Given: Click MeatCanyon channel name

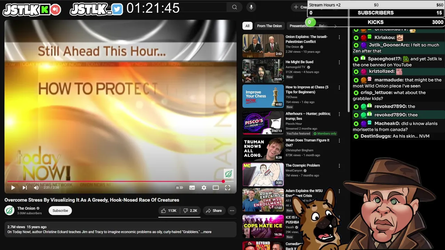Looking at the screenshot, I should pyautogui.click(x=295, y=170).
